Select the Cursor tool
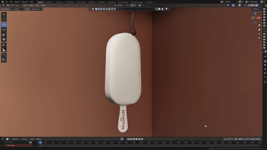The height and width of the screenshot is (150, 267). point(4,19)
